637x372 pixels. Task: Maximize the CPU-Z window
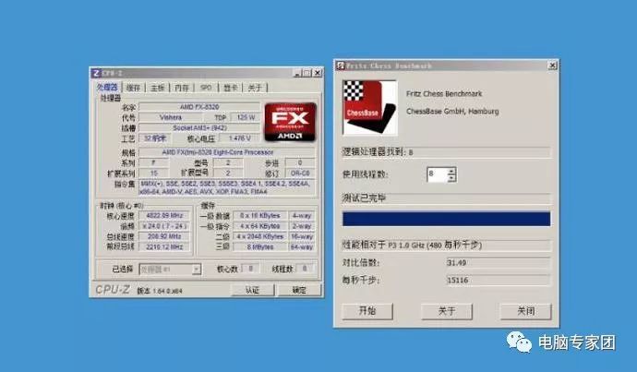coord(307,73)
